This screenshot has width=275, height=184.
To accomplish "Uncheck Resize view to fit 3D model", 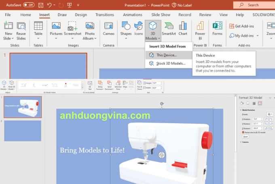I will [x=243, y=132].
